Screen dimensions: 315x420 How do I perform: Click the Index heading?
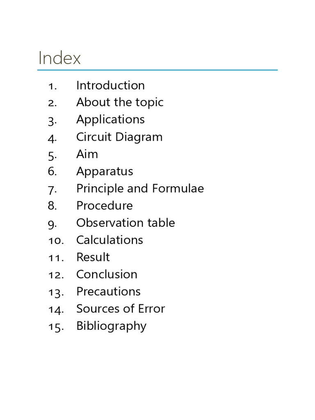59,57
